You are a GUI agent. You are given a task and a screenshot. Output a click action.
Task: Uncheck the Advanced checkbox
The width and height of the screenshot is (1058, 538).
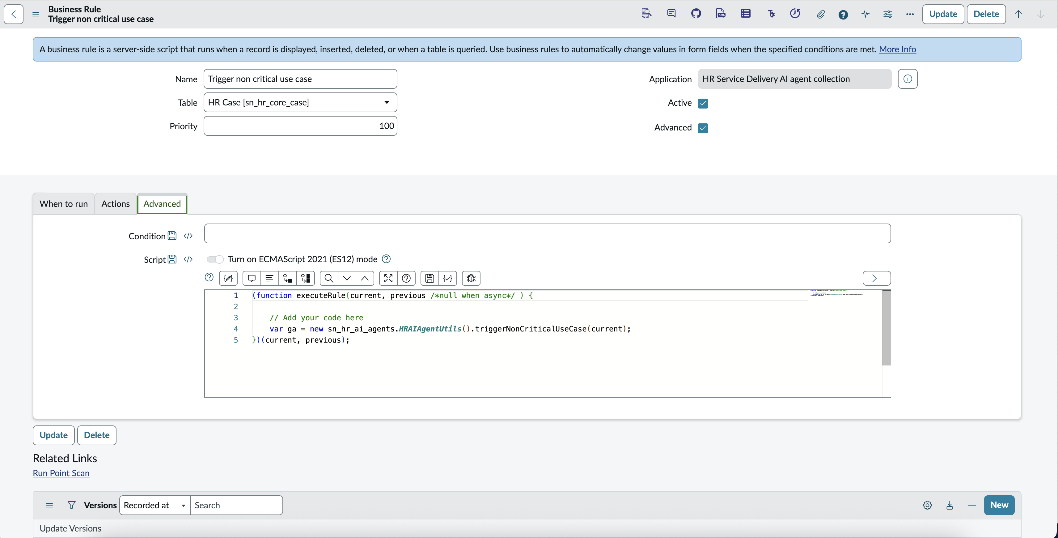[x=703, y=128]
